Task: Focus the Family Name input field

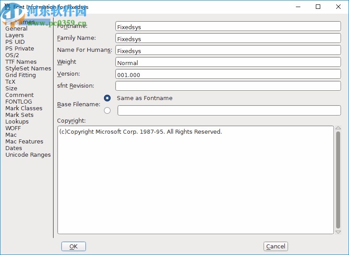Action: (x=228, y=39)
